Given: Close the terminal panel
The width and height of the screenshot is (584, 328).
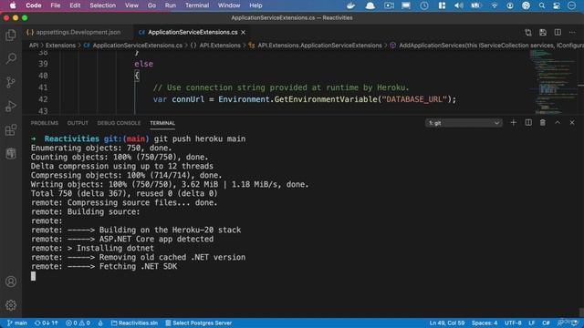Looking at the screenshot, I should pos(572,122).
